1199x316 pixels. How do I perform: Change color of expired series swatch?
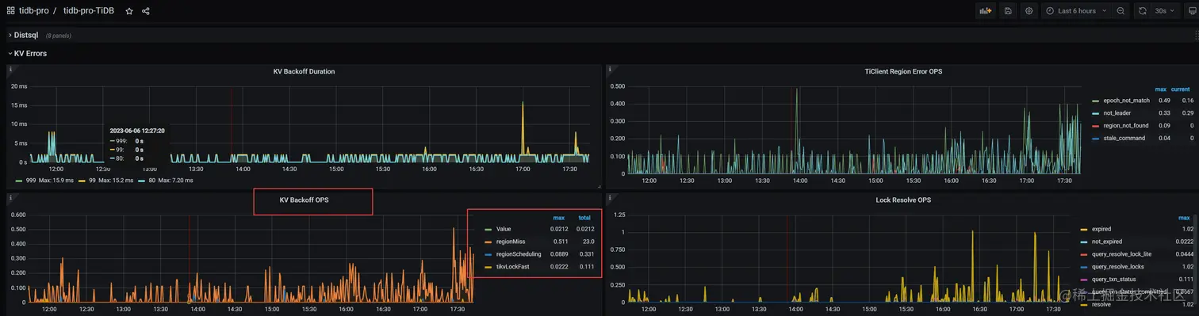pyautogui.click(x=1084, y=229)
